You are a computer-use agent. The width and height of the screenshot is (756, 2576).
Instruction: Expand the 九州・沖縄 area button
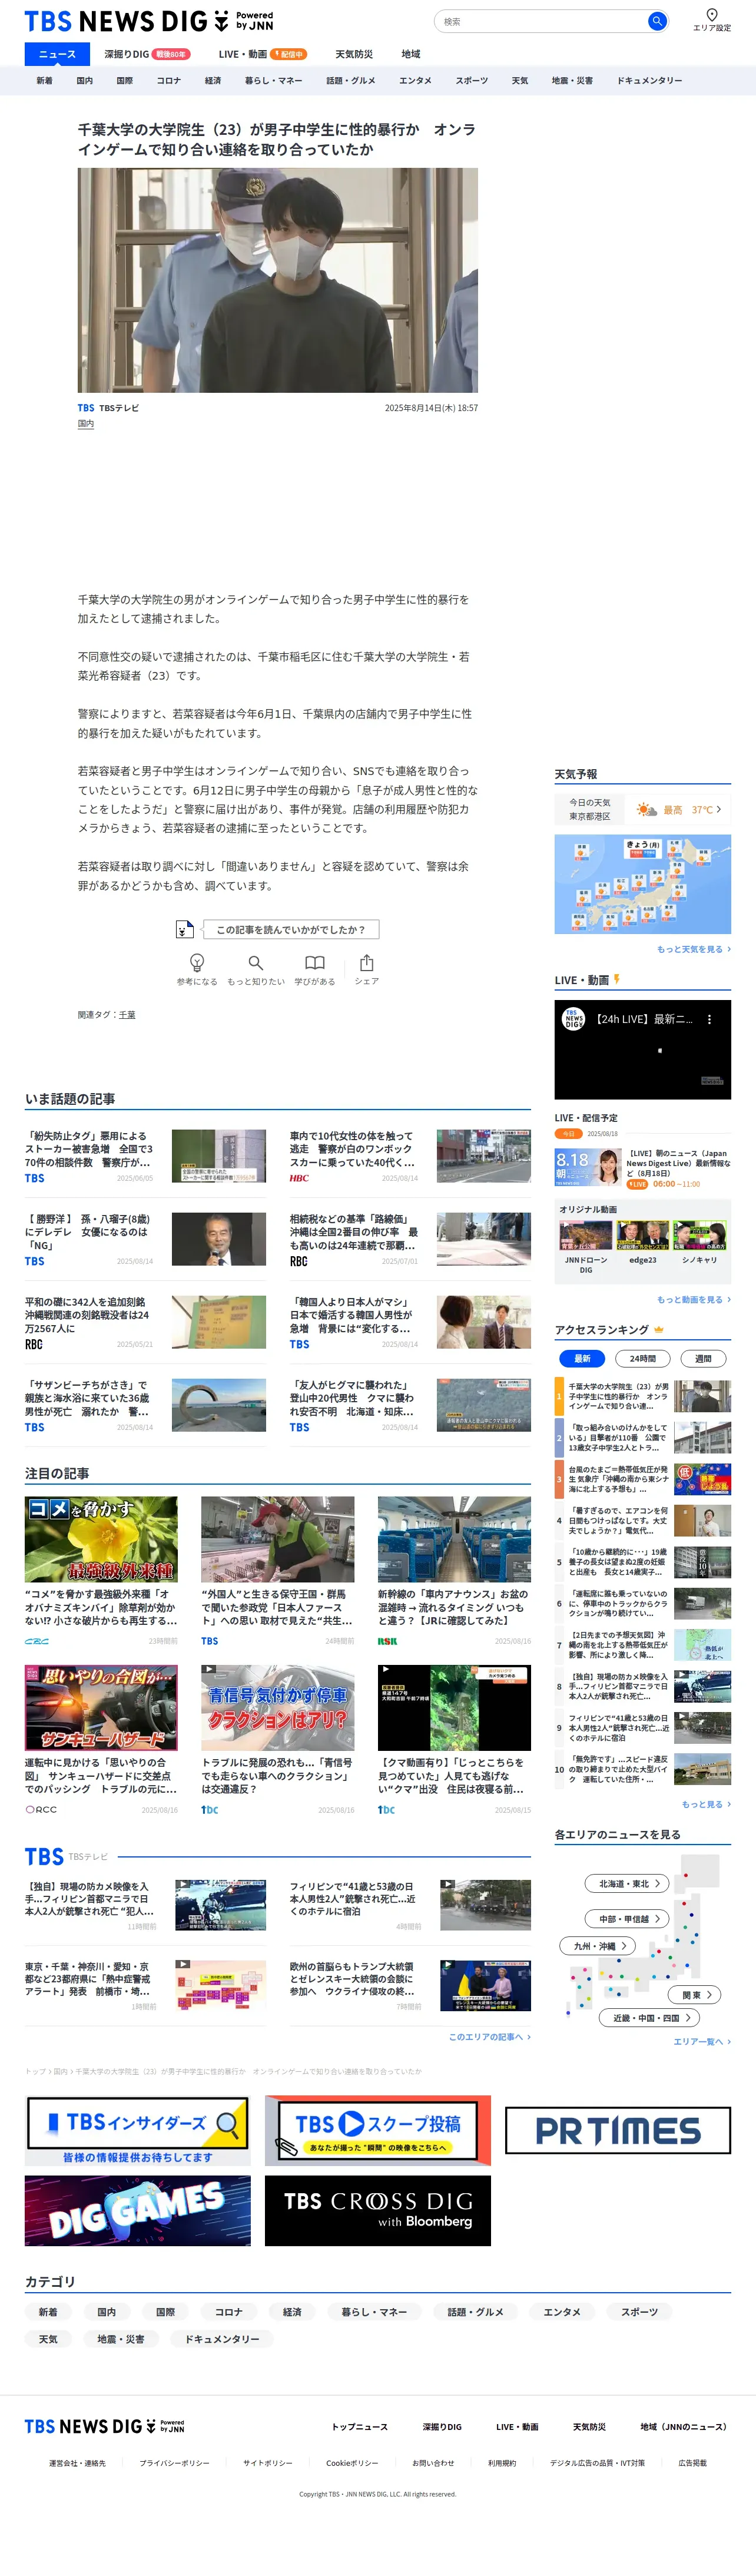[598, 1946]
